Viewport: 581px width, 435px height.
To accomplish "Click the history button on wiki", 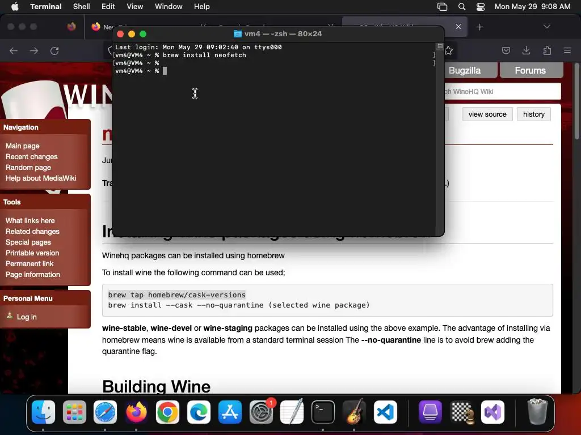I will pos(533,114).
